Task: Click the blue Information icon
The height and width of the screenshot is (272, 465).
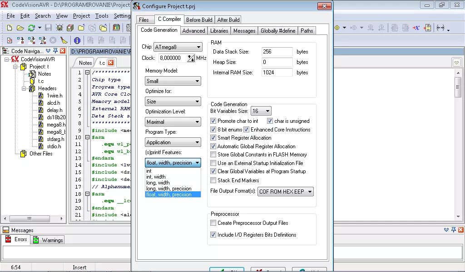Action: pos(77,40)
